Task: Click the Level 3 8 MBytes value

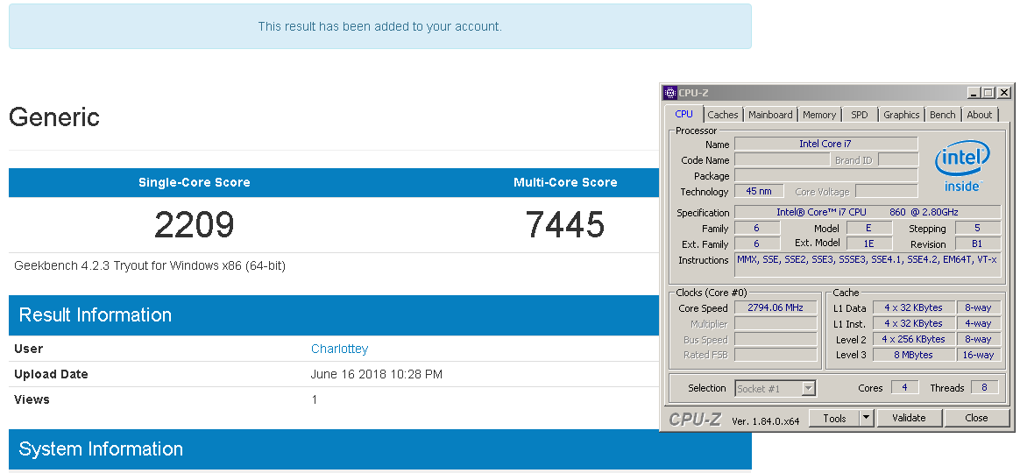Action: 913,355
